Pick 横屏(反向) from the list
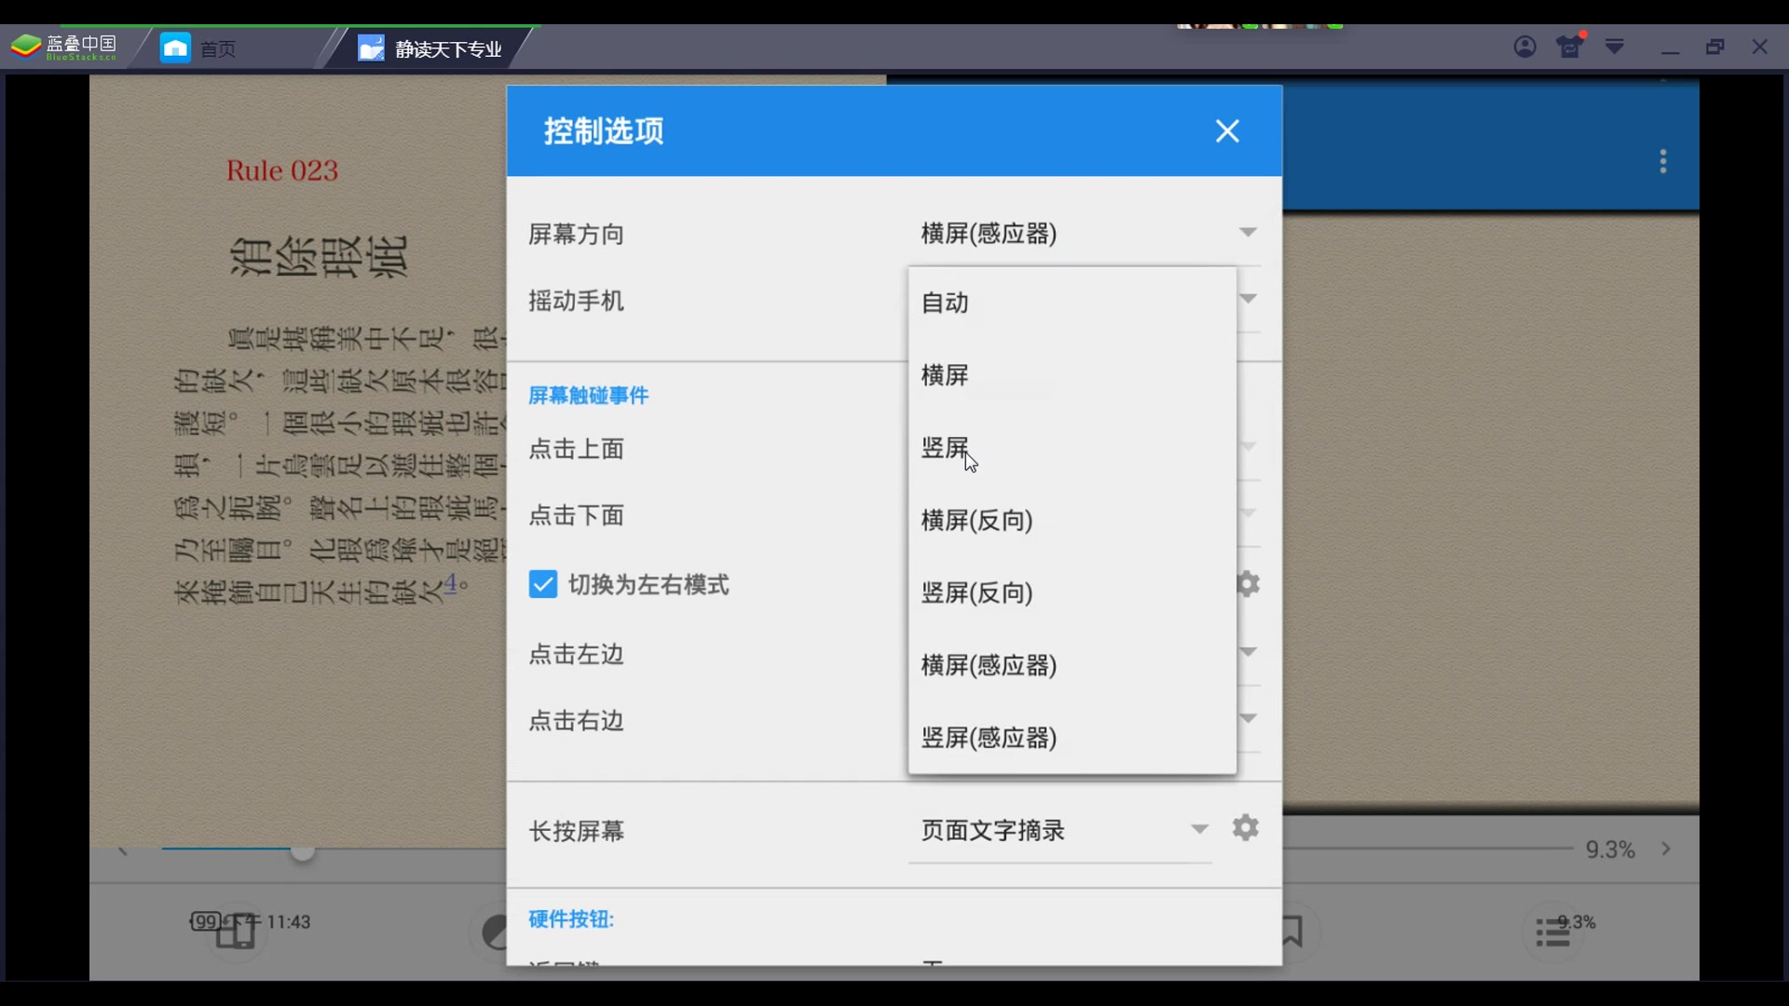This screenshot has width=1789, height=1006. tap(1072, 520)
